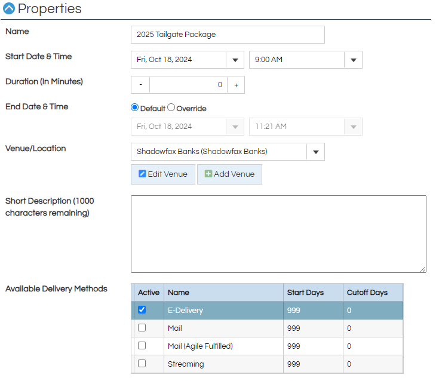Uncheck the E-Delivery active checkbox
Image resolution: width=436 pixels, height=381 pixels.
(x=142, y=310)
